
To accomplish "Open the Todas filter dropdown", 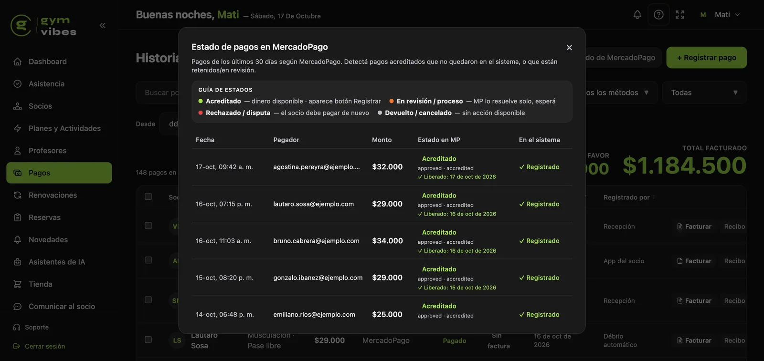I will (x=704, y=93).
